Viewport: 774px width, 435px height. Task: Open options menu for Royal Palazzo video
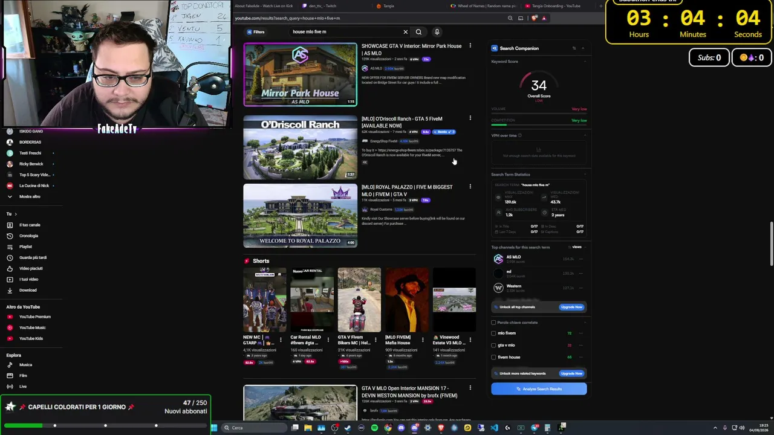[470, 187]
